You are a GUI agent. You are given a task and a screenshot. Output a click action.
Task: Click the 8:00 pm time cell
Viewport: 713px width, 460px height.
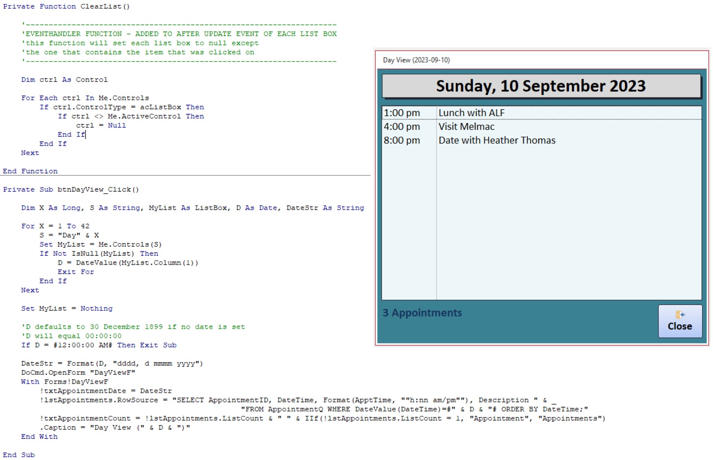[x=402, y=140]
